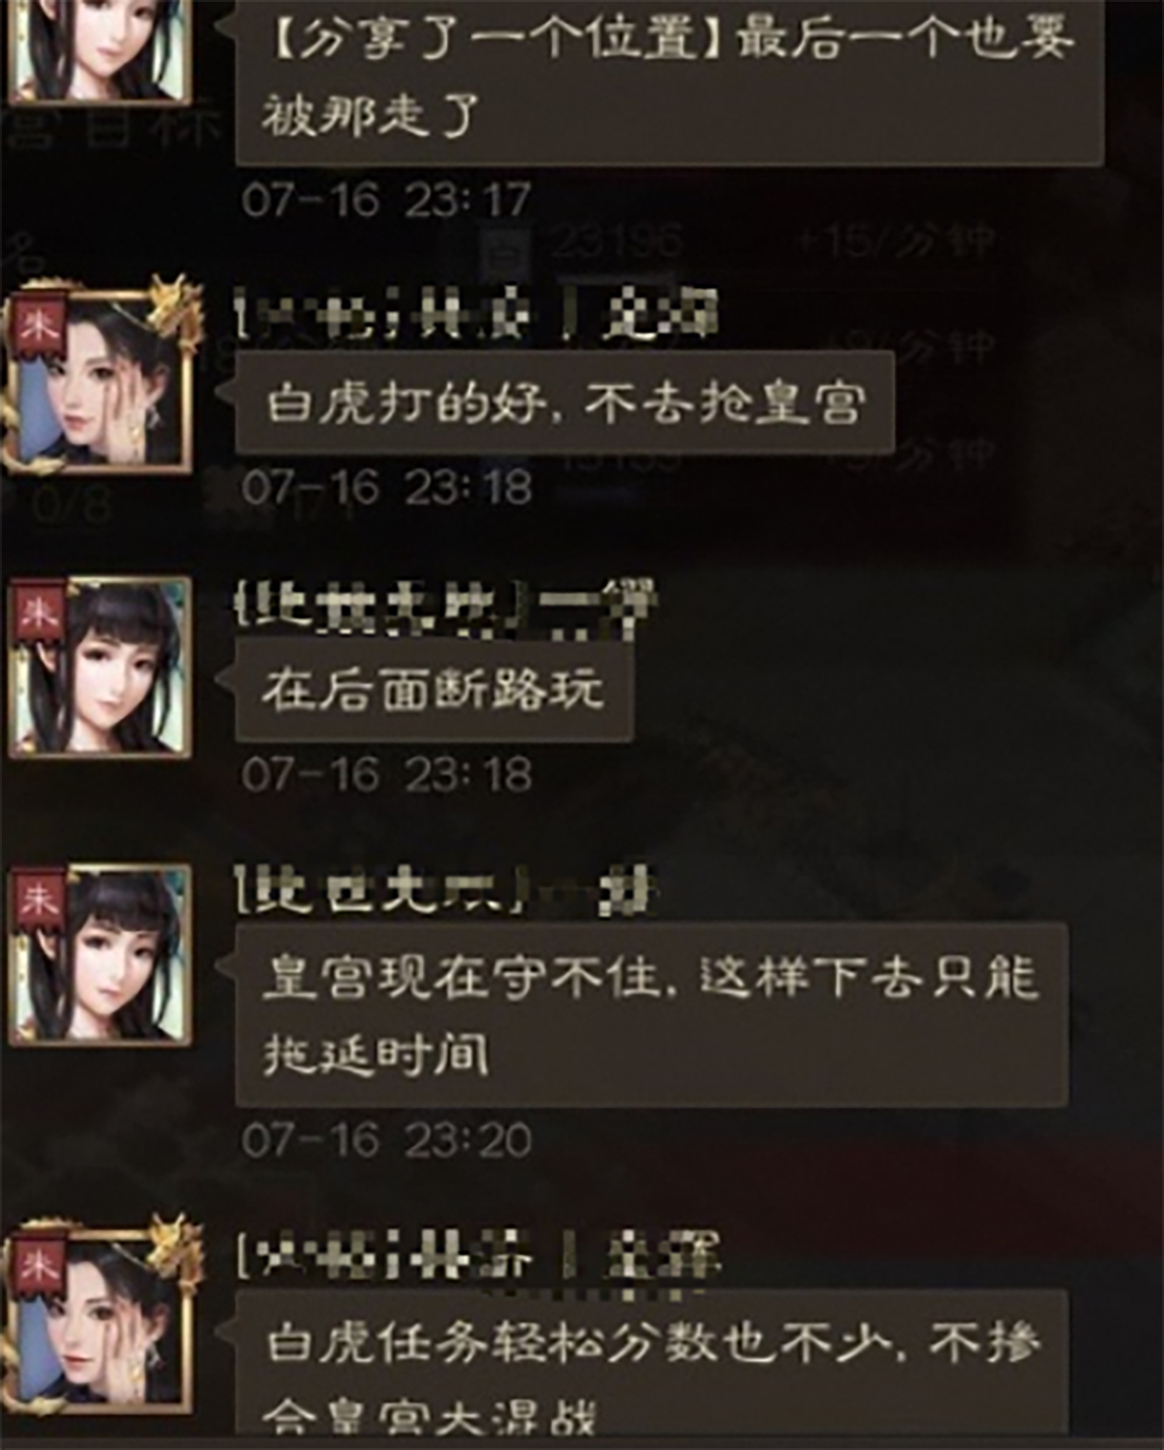Tap the blurred username above 在后面断路玩
This screenshot has width=1164, height=1450.
pyautogui.click(x=445, y=605)
